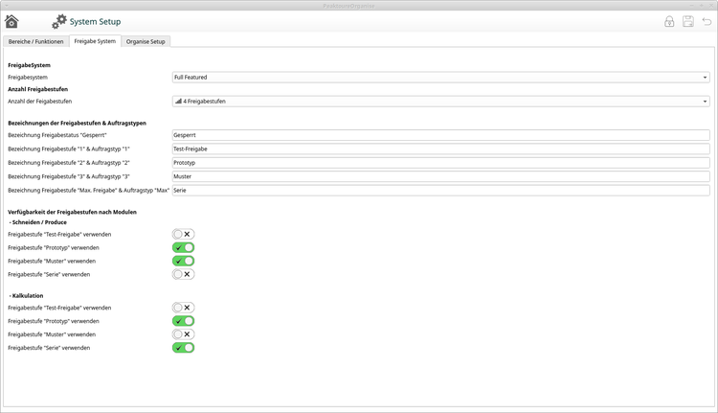Disable Prototyp under Schneiden / Produce
This screenshot has width=718, height=413.
tap(183, 247)
